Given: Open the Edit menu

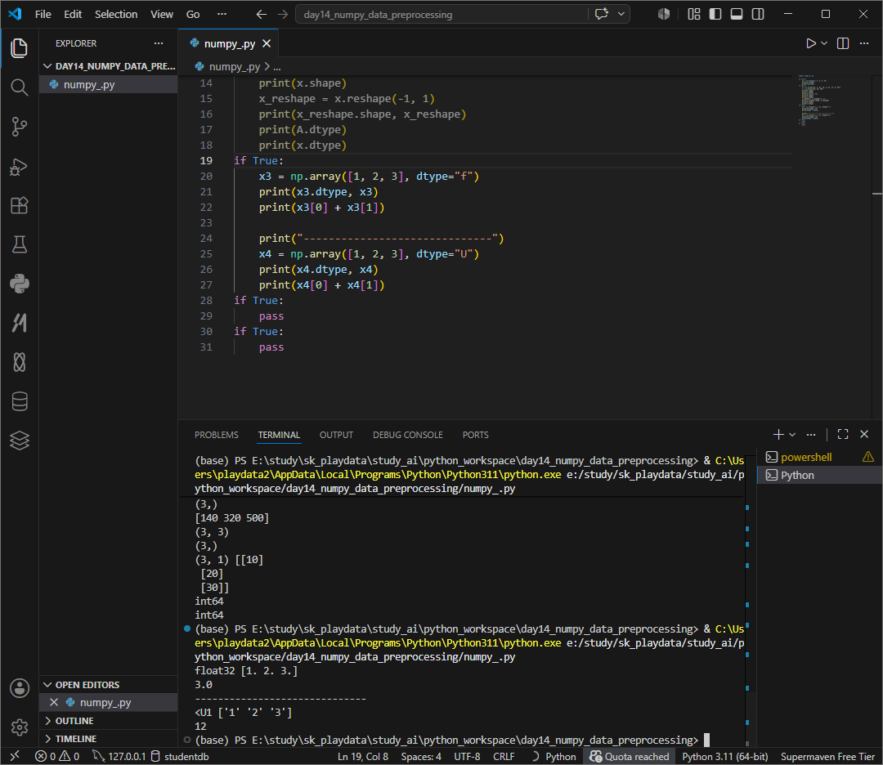Looking at the screenshot, I should [x=73, y=14].
